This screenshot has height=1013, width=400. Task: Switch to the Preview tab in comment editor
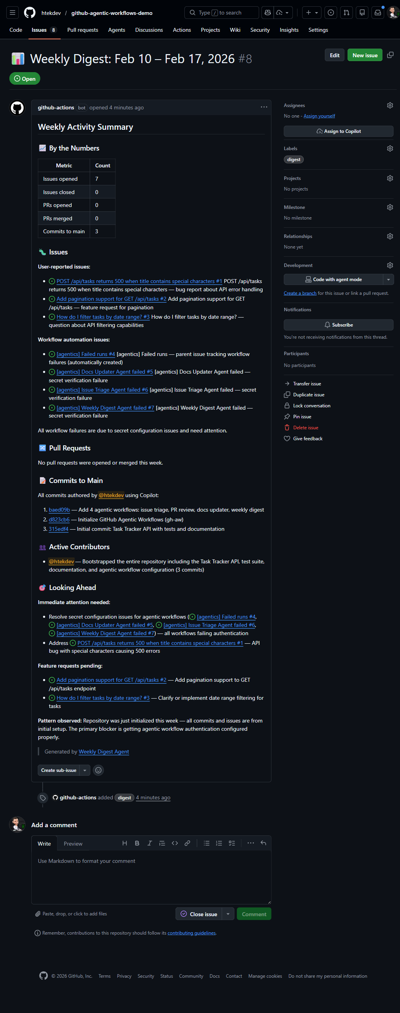point(73,844)
